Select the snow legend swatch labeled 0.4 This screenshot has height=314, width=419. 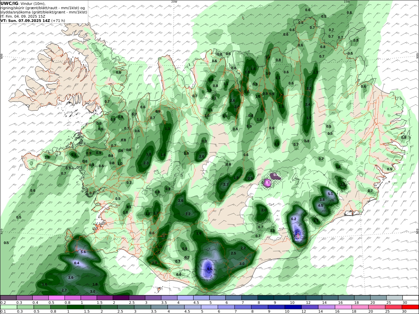41,298
